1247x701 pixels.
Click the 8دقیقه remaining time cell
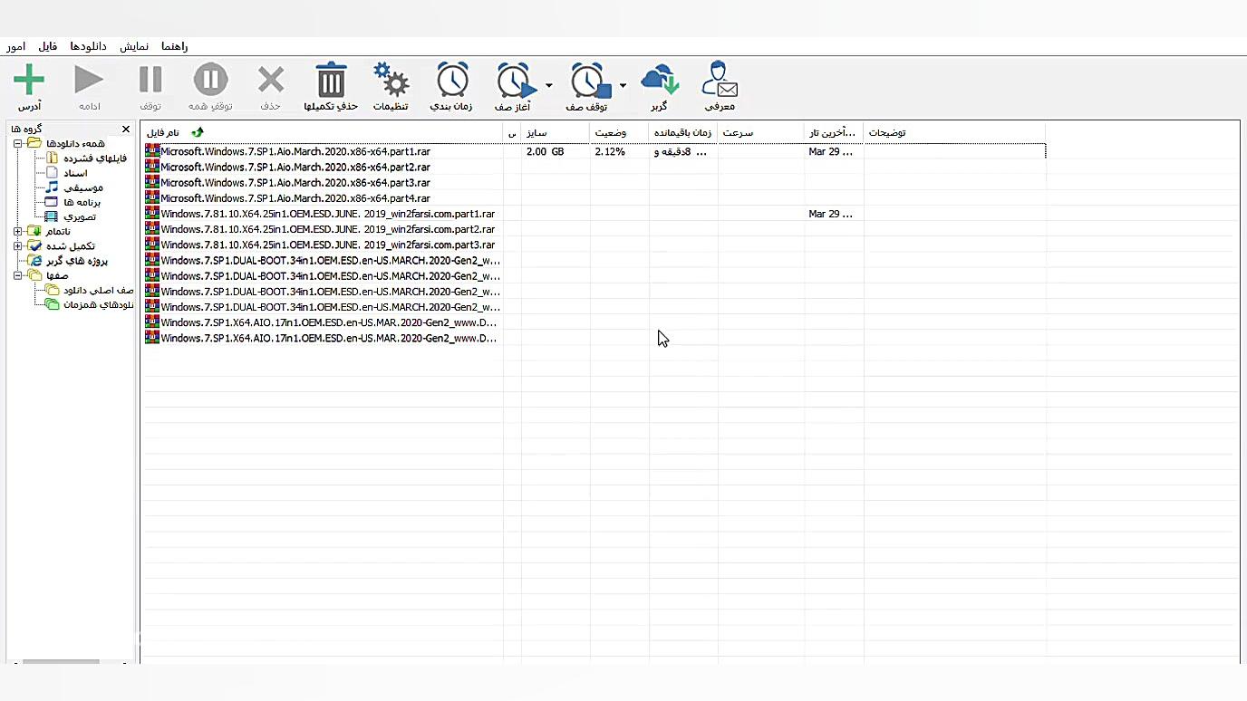coord(680,152)
